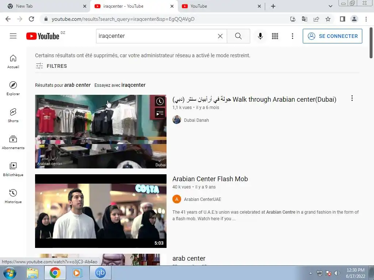Open a new browser tab
Screen dimensions: 374x280
[x=273, y=6]
